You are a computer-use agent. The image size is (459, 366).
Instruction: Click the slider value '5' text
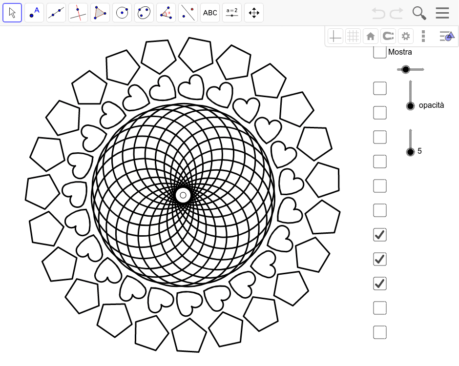(x=419, y=151)
